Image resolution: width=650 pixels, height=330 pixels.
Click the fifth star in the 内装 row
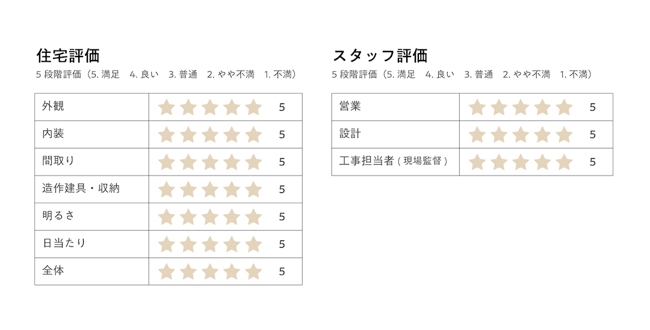253,135
